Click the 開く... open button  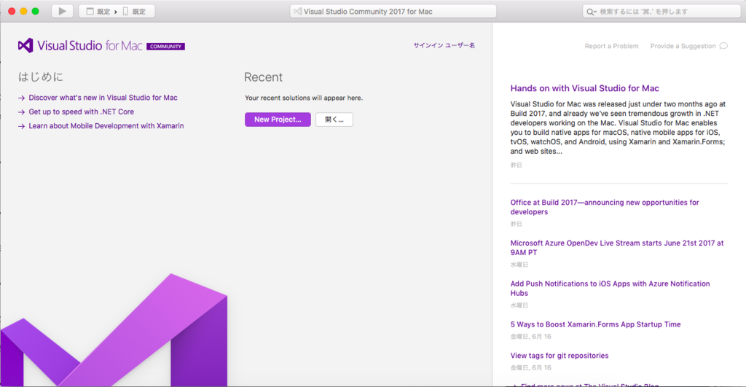click(334, 120)
